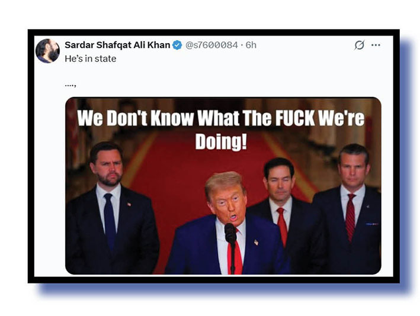Open Sardar Shafqat Ali Khan's profile name

tap(117, 45)
